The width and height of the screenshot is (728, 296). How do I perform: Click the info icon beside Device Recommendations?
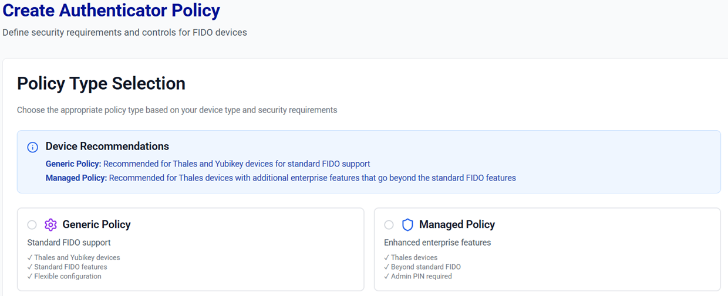pos(33,147)
